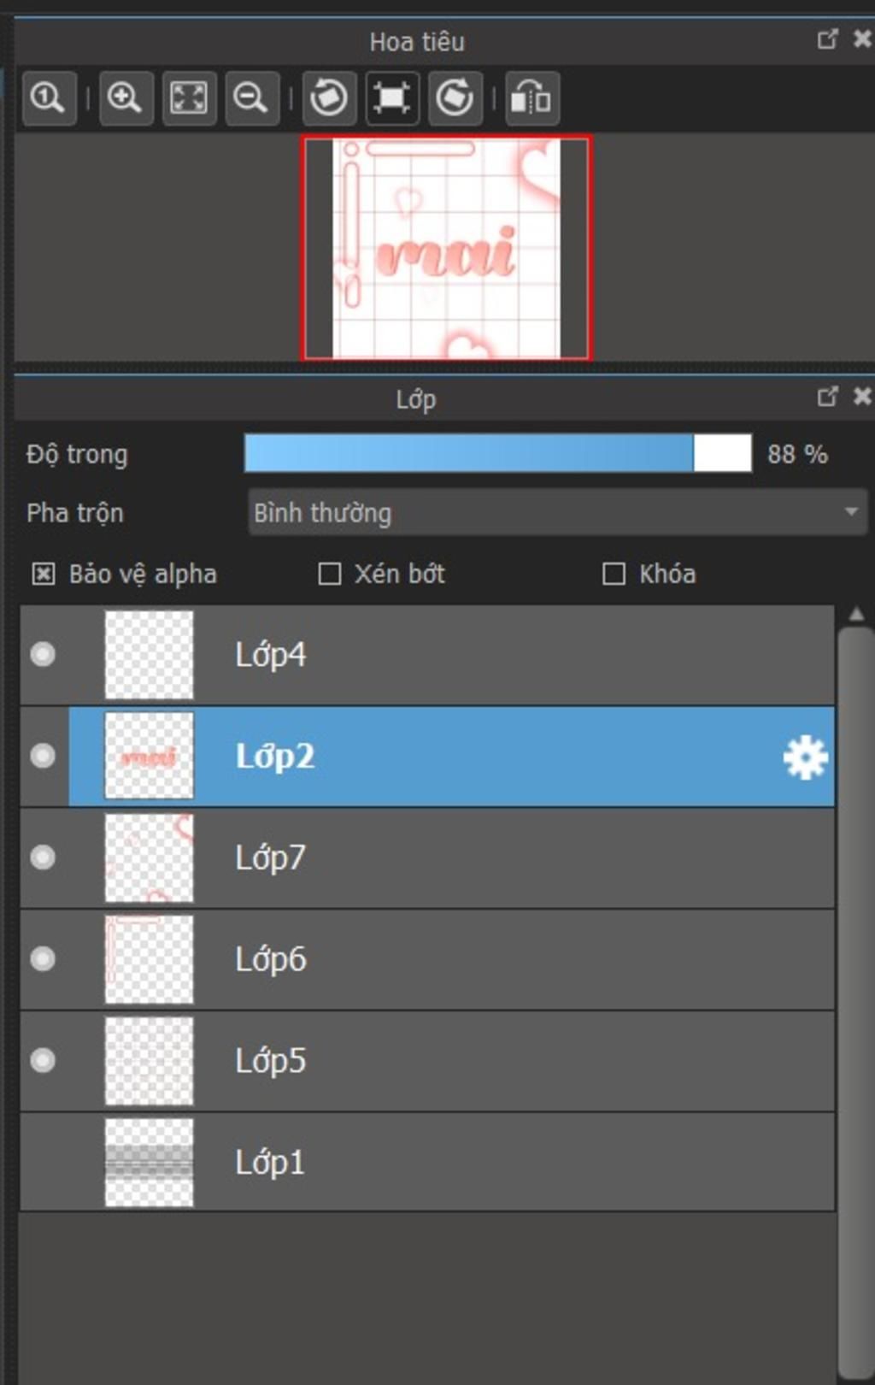Open the Pha trộn blend mode dropdown
Viewport: 875px width, 1385px height.
[557, 512]
